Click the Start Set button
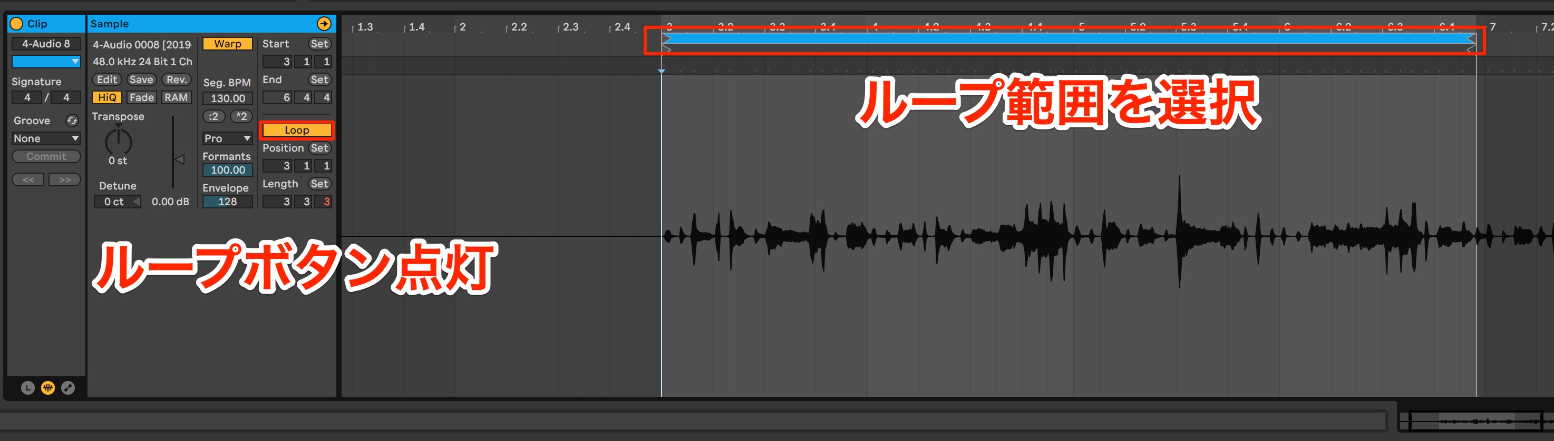The image size is (1554, 441). pyautogui.click(x=319, y=43)
